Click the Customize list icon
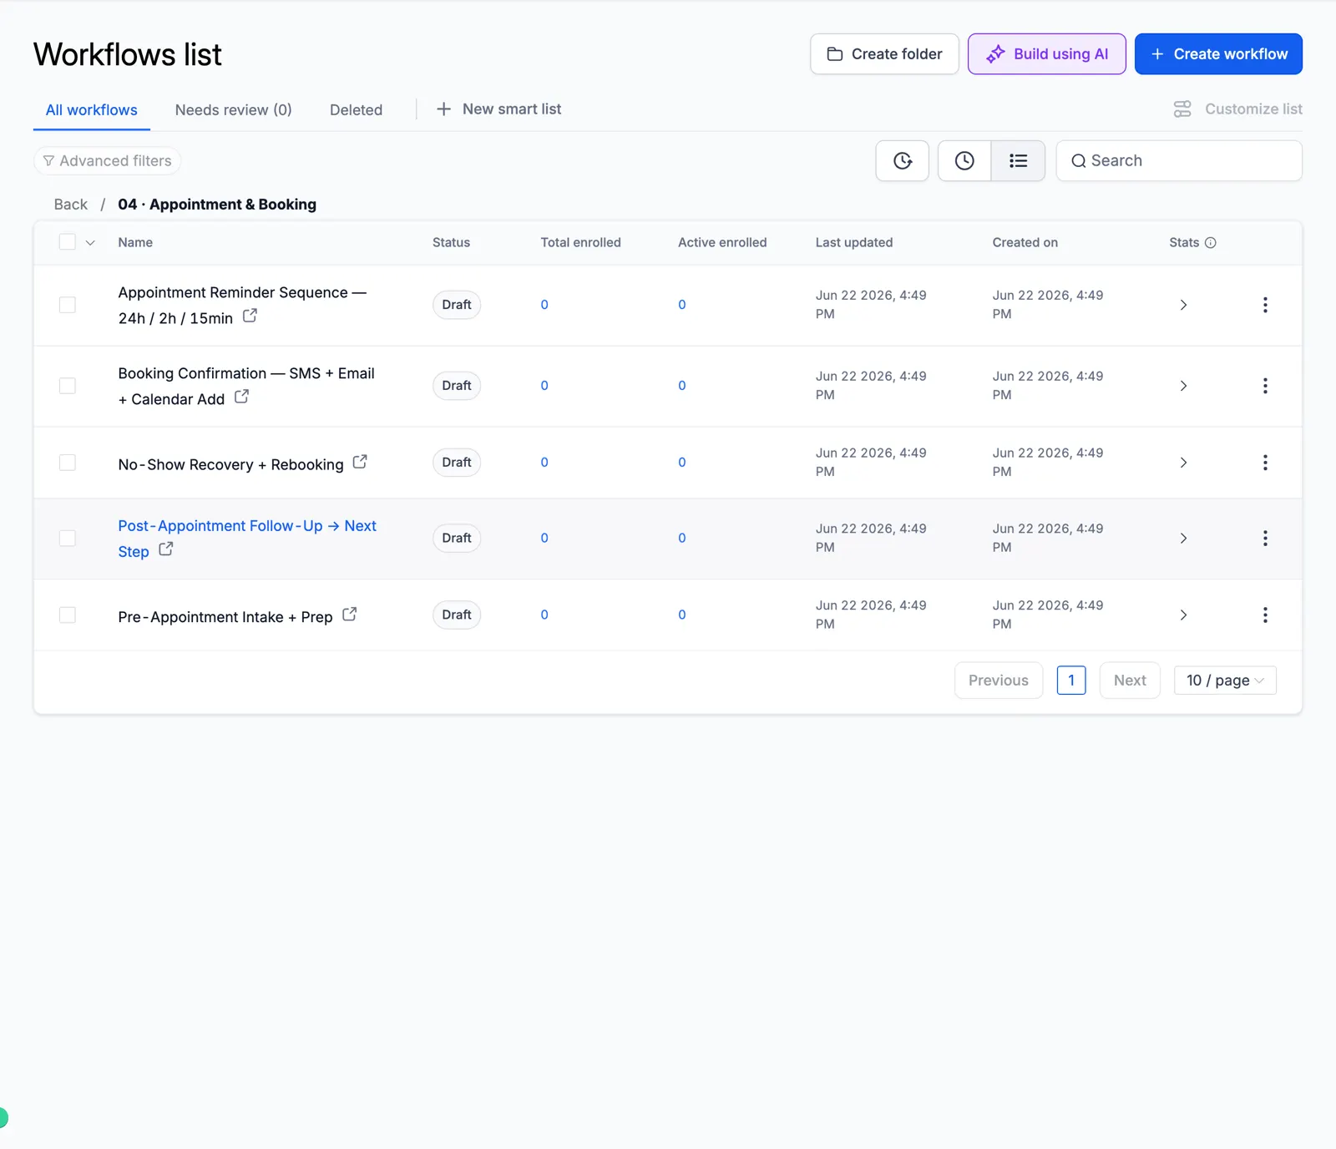Viewport: 1336px width, 1149px height. pyautogui.click(x=1182, y=109)
